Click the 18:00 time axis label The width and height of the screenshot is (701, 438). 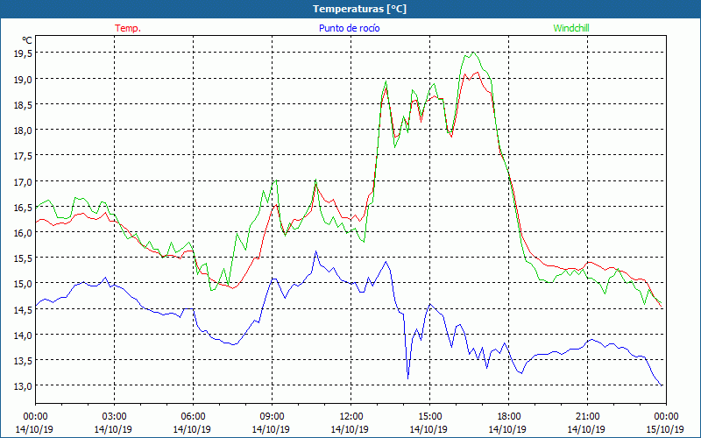pyautogui.click(x=508, y=417)
